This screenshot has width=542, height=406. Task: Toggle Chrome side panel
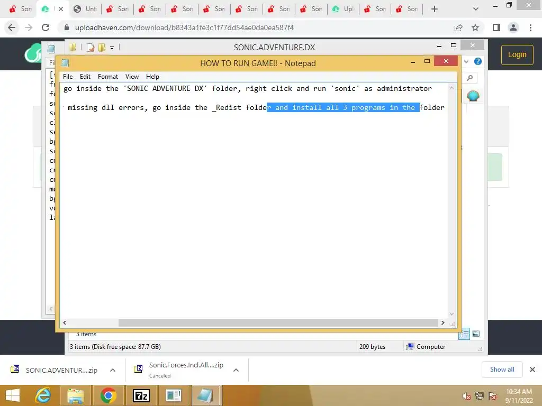pyautogui.click(x=496, y=27)
